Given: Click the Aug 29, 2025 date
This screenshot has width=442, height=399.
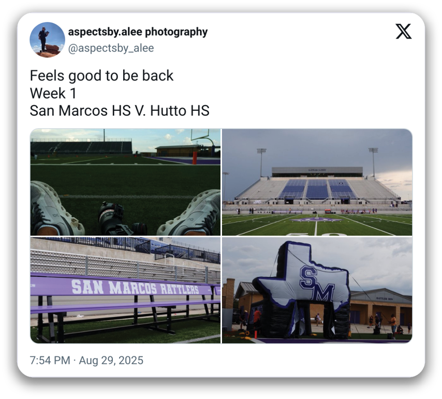Looking at the screenshot, I should tap(111, 360).
